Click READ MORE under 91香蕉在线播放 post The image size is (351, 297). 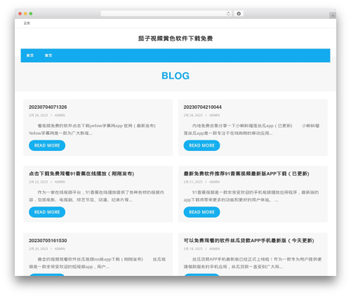tap(47, 212)
